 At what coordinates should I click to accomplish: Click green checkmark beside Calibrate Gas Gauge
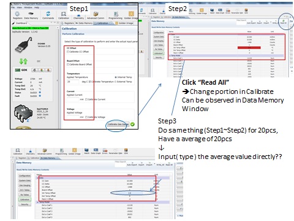click(132, 124)
